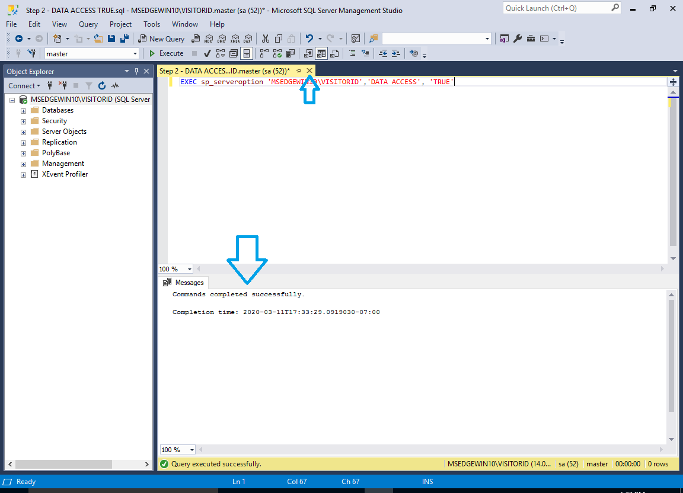Open the master database dropdown

(135, 53)
